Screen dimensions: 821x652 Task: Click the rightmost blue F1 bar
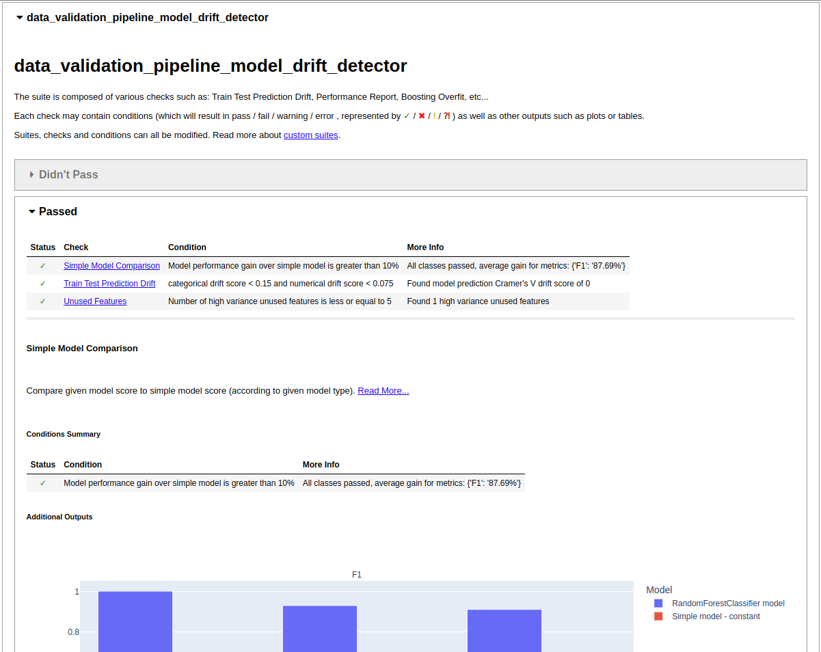point(504,630)
